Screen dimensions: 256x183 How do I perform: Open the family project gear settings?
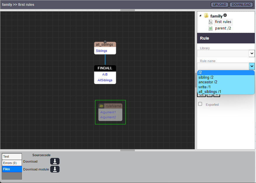coord(225,15)
